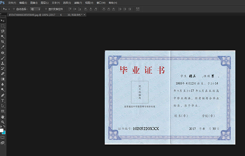
Task: Open the auto-select 组 dropdown
Action: [x=35, y=9]
